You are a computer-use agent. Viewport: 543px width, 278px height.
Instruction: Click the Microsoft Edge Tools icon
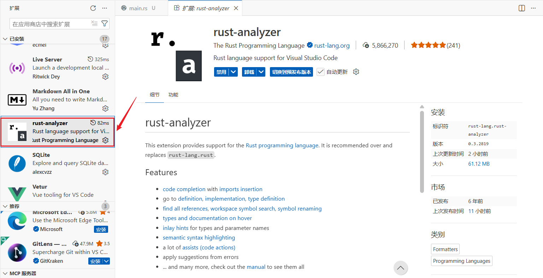17,220
